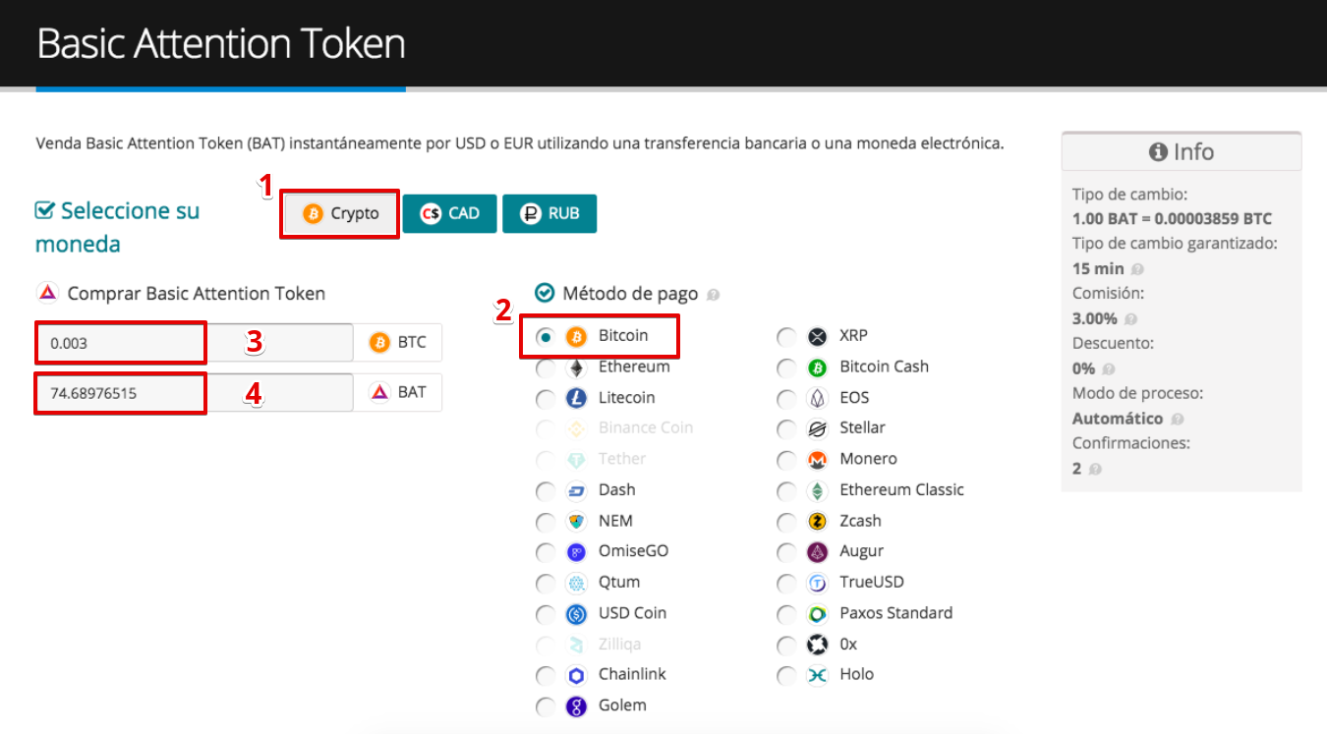Click the XRP coin icon
1327x734 pixels.
pos(817,336)
